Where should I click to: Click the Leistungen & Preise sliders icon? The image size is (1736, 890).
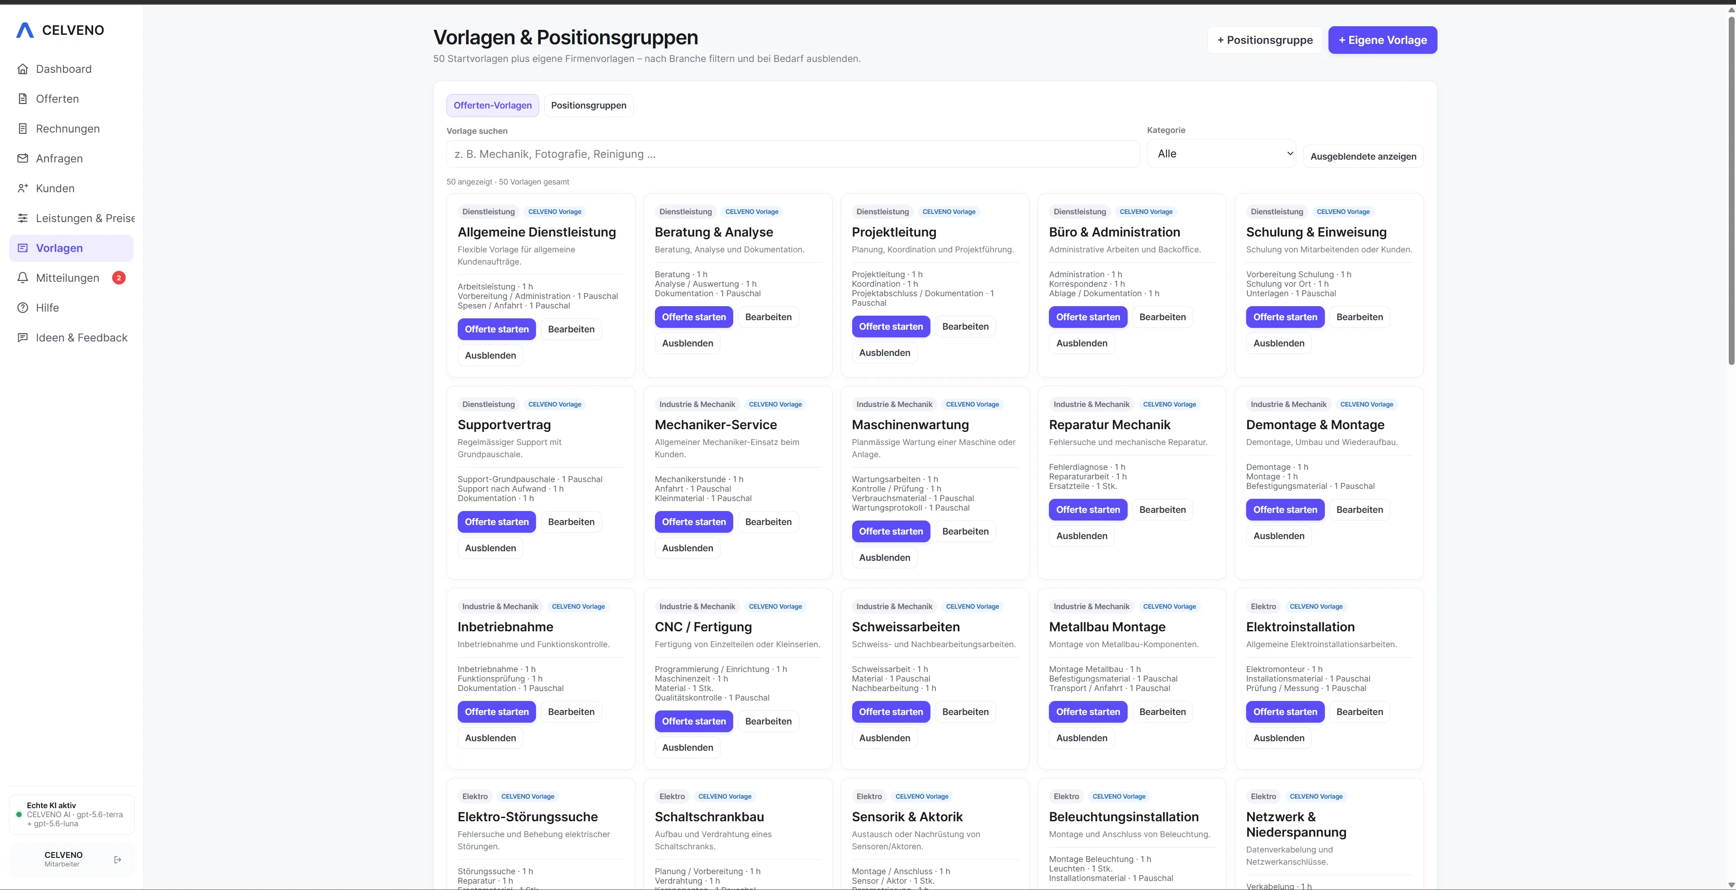tap(23, 218)
